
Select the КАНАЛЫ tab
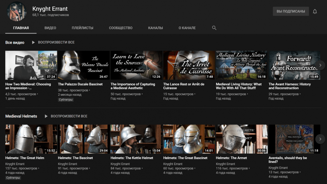click(x=155, y=28)
